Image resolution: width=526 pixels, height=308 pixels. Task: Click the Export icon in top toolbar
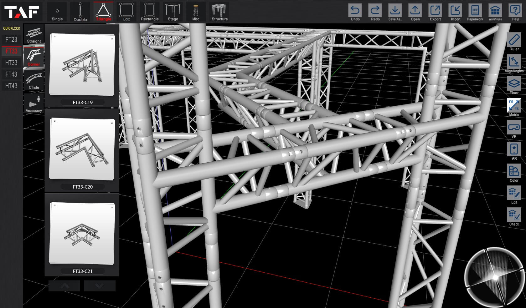pos(435,13)
